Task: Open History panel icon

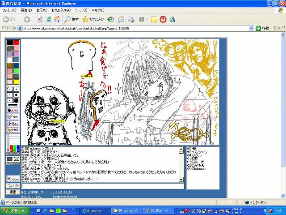Action: 110,19
